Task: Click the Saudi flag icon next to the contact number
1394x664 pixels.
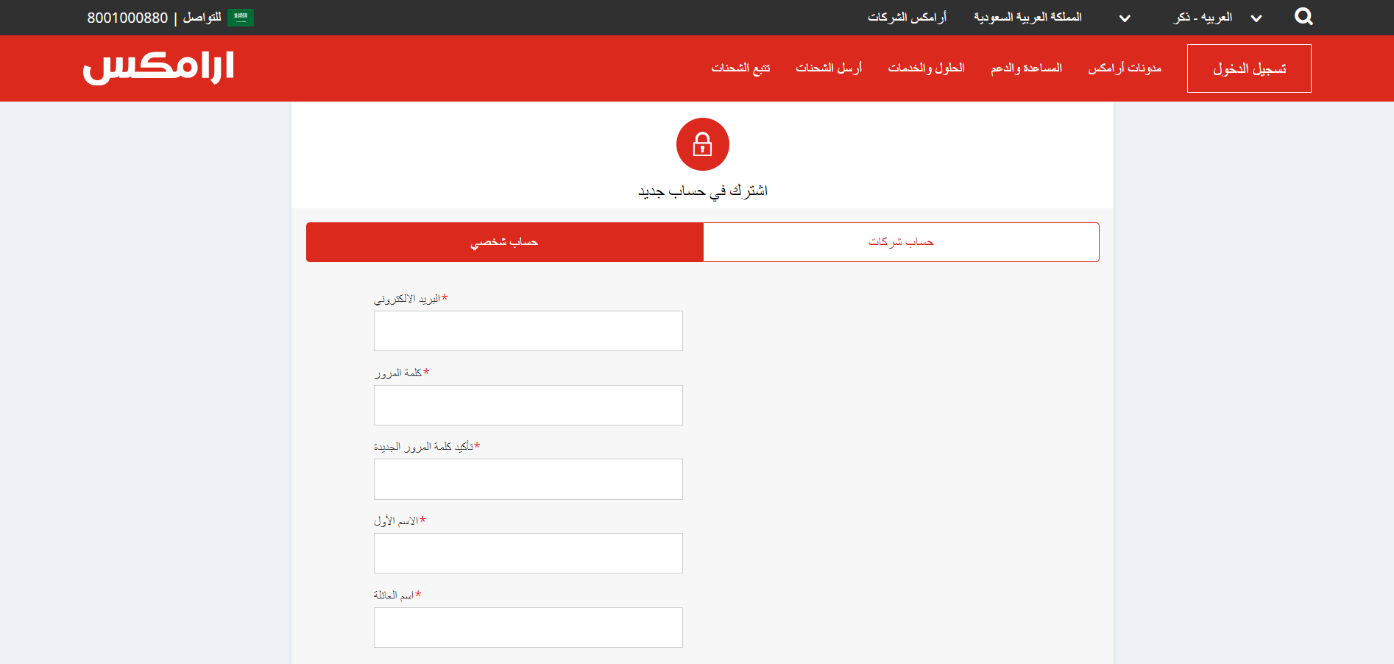Action: point(239,17)
